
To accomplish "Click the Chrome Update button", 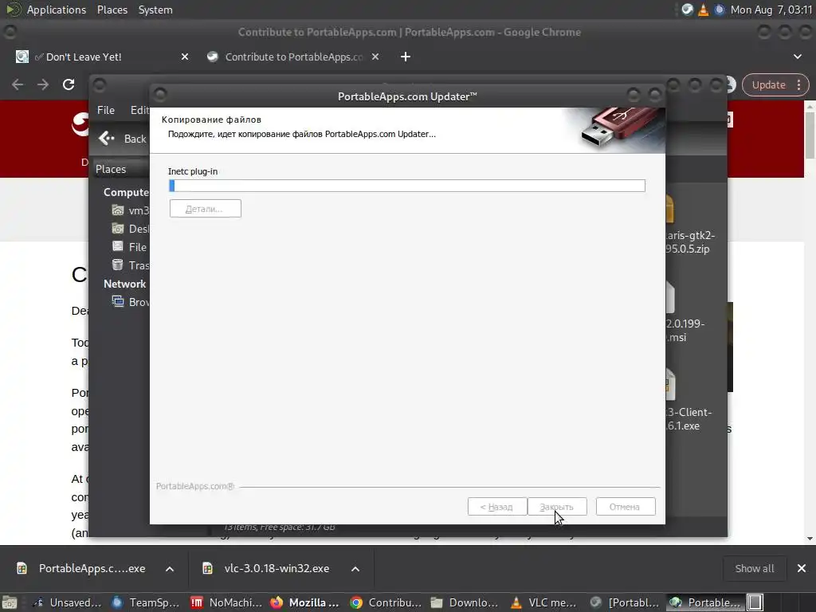I will coord(769,84).
